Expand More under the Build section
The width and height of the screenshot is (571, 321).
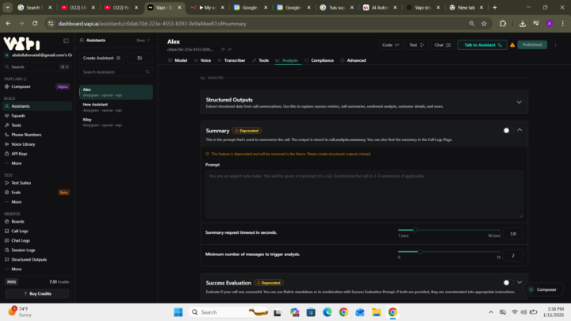(16, 163)
